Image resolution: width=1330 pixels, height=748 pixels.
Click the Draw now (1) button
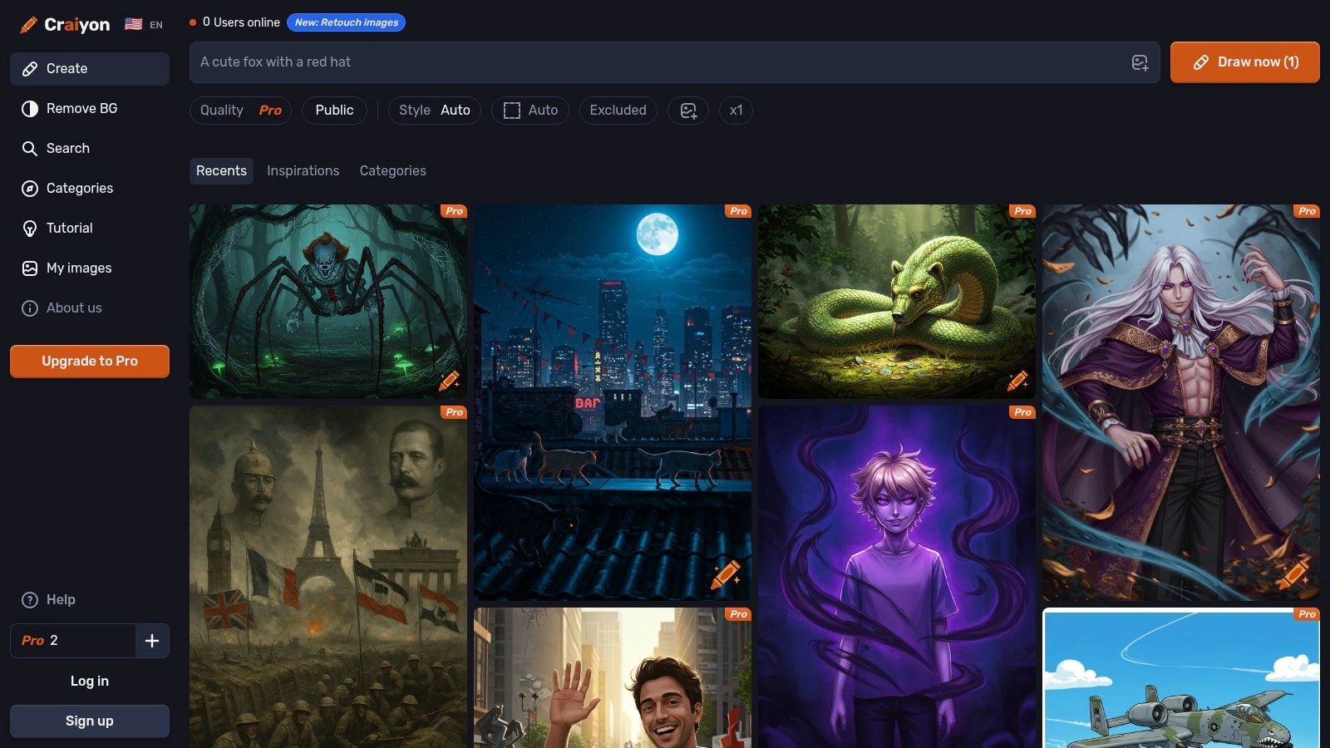tap(1245, 62)
